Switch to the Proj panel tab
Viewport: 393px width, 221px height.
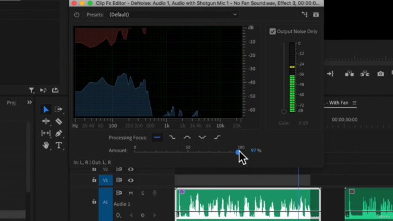11,103
